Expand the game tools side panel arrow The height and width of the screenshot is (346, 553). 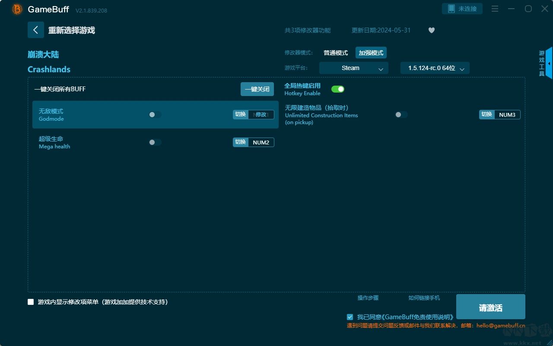(549, 63)
